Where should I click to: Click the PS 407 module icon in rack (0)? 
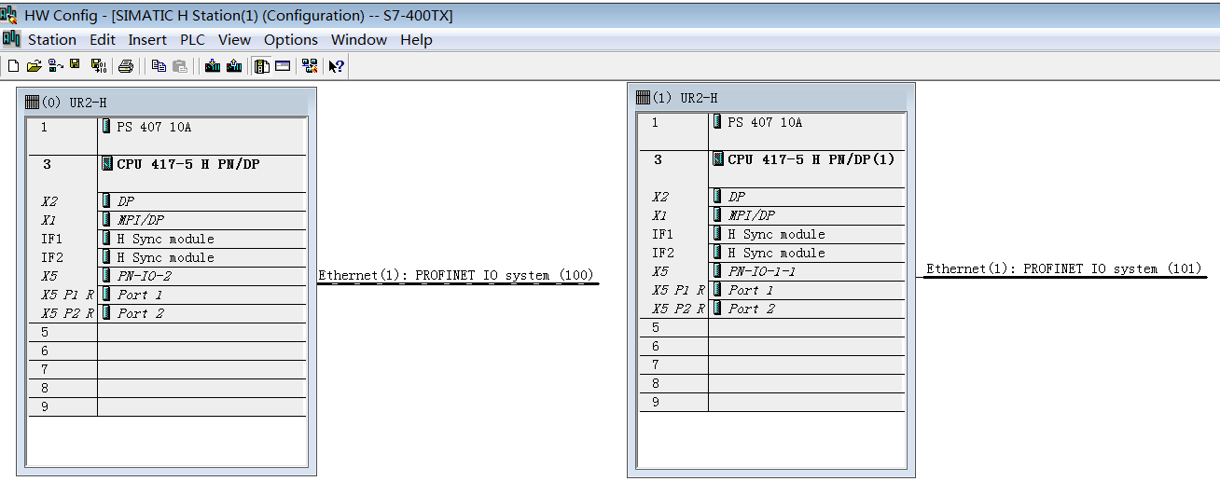(x=106, y=127)
